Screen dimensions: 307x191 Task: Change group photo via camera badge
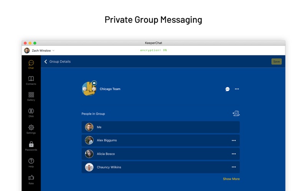tap(94, 83)
